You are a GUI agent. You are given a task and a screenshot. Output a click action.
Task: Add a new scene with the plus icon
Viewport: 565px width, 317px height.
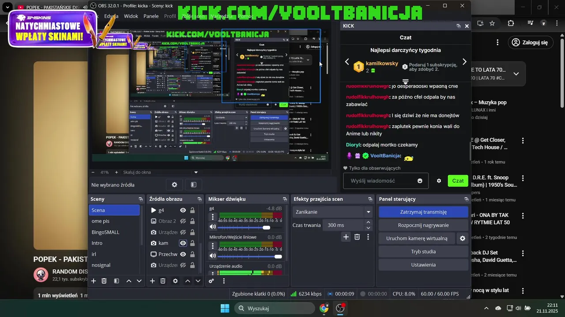(x=94, y=281)
